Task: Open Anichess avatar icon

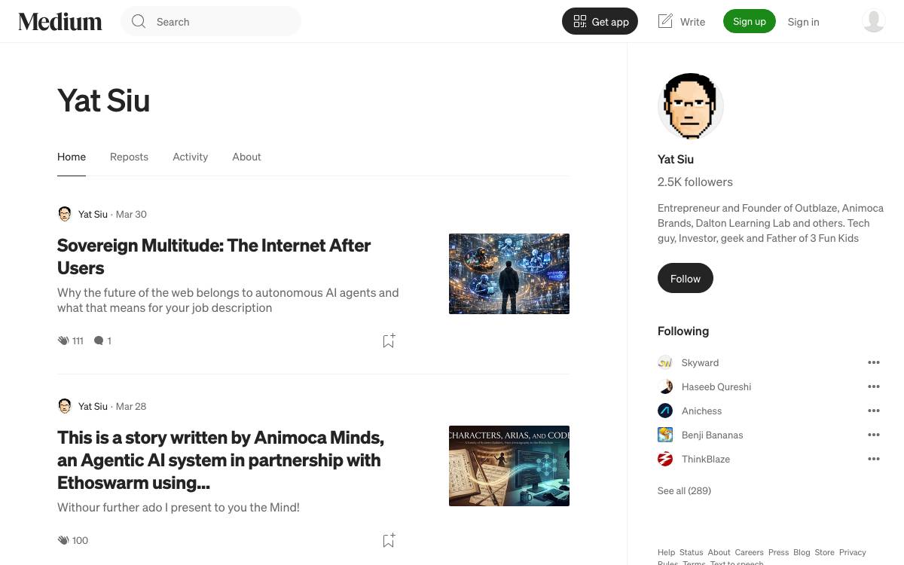Action: [665, 411]
